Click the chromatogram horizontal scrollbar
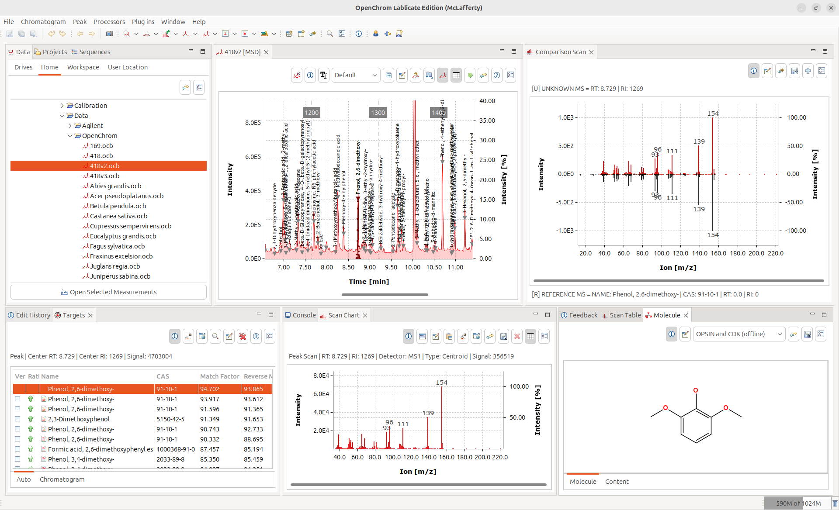The height and width of the screenshot is (510, 839). point(385,295)
